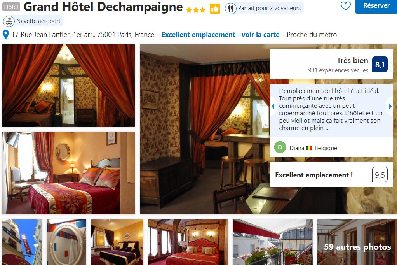
Task: Click the 931 expériences vécues text
Action: [x=338, y=70]
